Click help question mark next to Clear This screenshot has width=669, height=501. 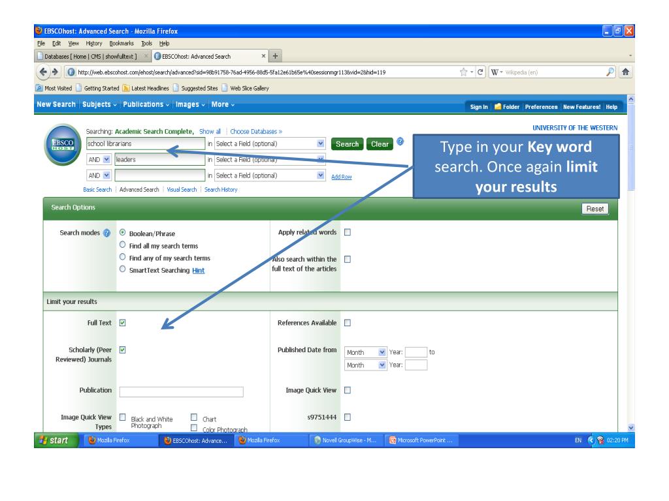coord(400,142)
